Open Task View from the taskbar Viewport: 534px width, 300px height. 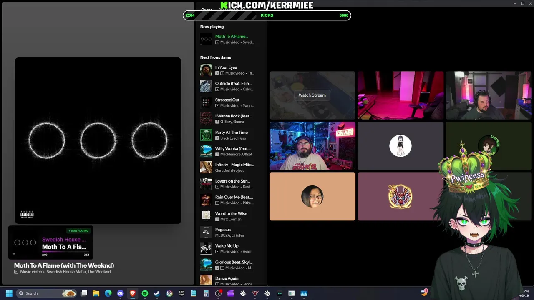pyautogui.click(x=84, y=293)
